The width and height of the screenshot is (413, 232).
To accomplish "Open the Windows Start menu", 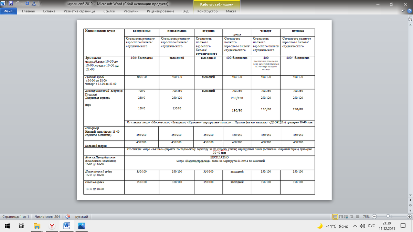I will (x=7, y=226).
